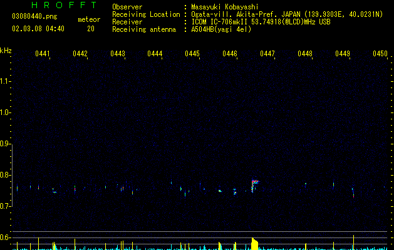Click the Observer label

pyautogui.click(x=127, y=7)
